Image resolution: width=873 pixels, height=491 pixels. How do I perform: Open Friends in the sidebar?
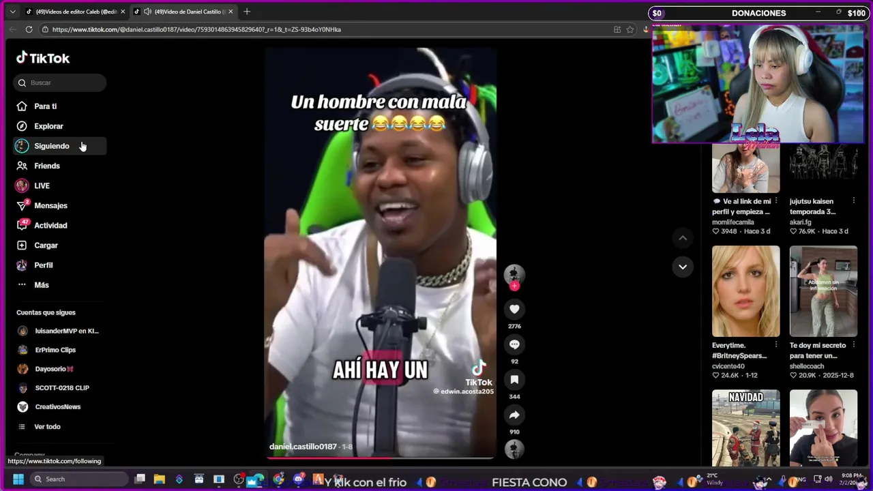click(60, 166)
